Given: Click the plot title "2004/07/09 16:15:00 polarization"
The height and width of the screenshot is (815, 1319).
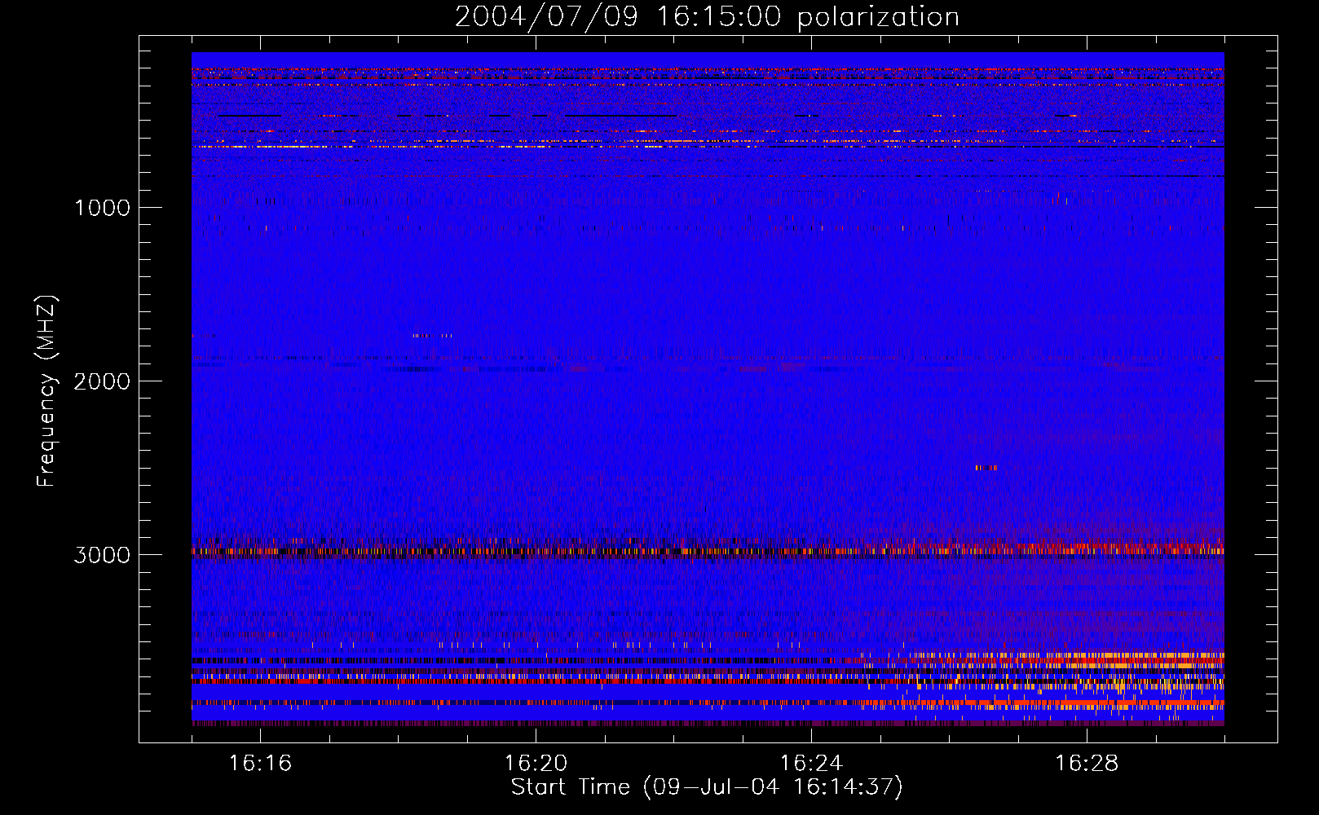Looking at the screenshot, I should tap(707, 17).
